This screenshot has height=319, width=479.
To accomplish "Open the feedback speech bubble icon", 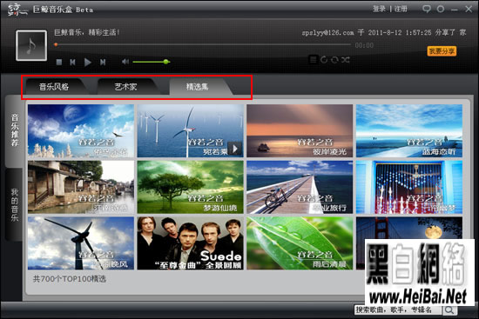I will point(427,9).
